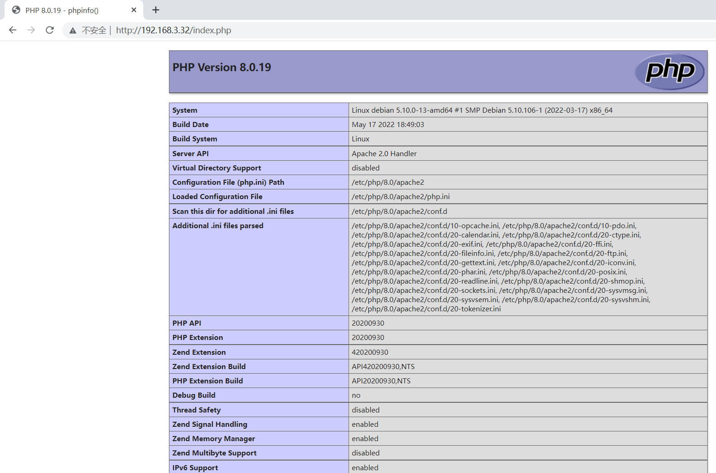Select the System row label
Image resolution: width=716 pixels, height=473 pixels.
coord(185,110)
